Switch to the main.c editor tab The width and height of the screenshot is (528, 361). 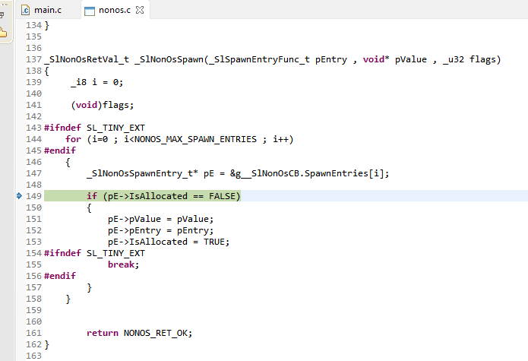(x=42, y=10)
